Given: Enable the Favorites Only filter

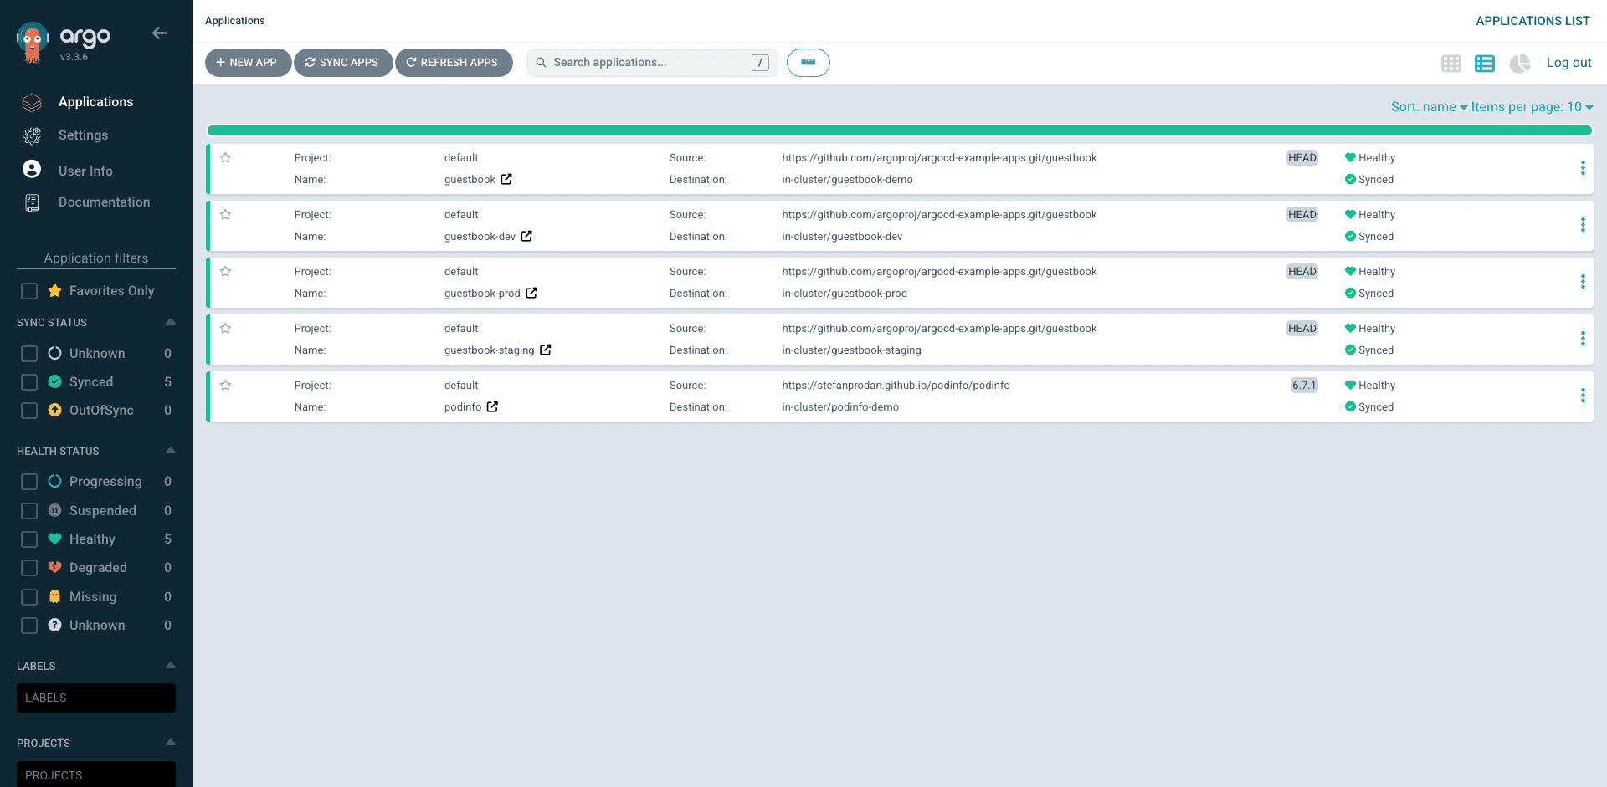Looking at the screenshot, I should point(28,290).
